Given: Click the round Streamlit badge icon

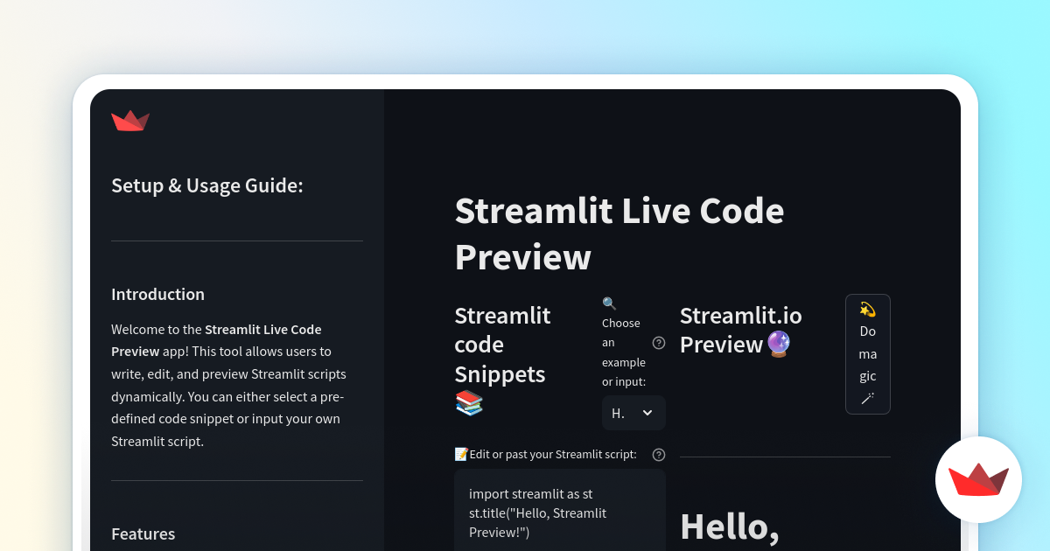Looking at the screenshot, I should point(978,479).
